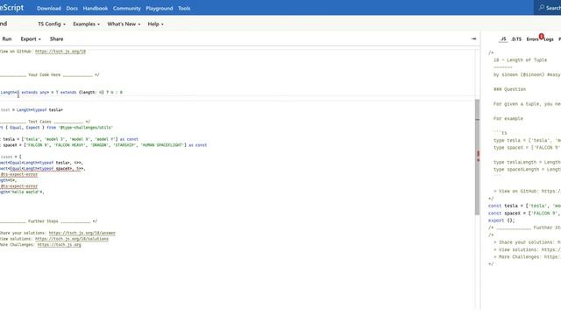Image resolution: width=561 pixels, height=315 pixels.
Task: Click the tesla const declaration in editor
Action: coord(69,139)
